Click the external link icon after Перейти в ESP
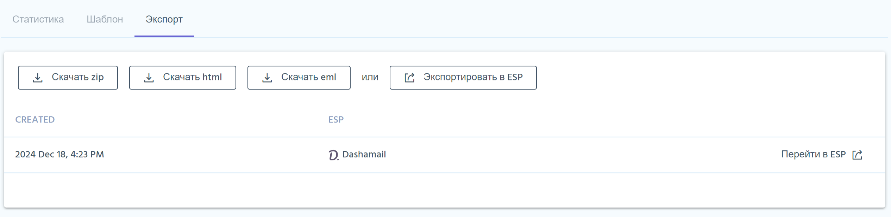 (857, 155)
